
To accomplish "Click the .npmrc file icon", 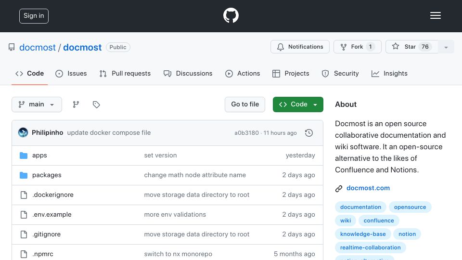I will click(x=24, y=254).
